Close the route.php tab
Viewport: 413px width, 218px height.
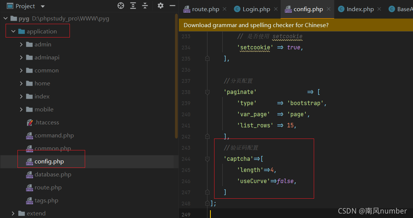225,9
